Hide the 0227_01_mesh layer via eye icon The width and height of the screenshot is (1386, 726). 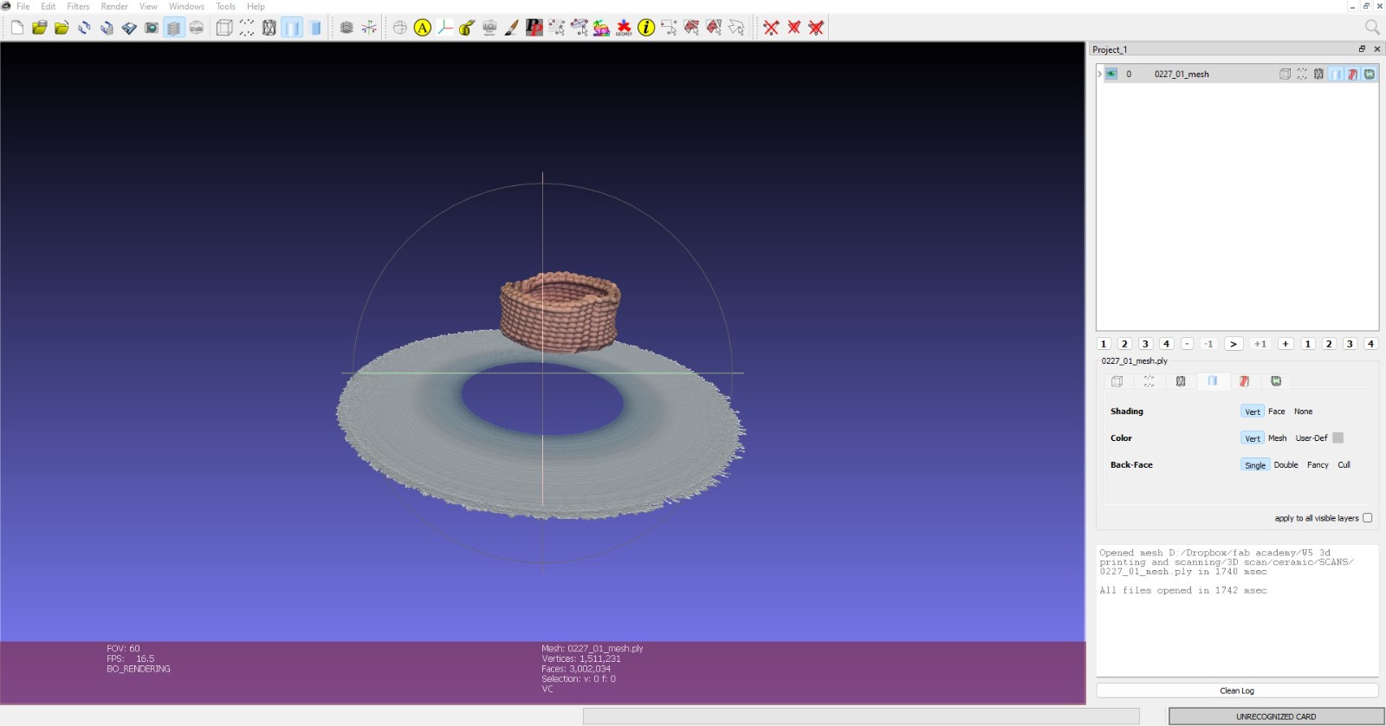click(1111, 75)
